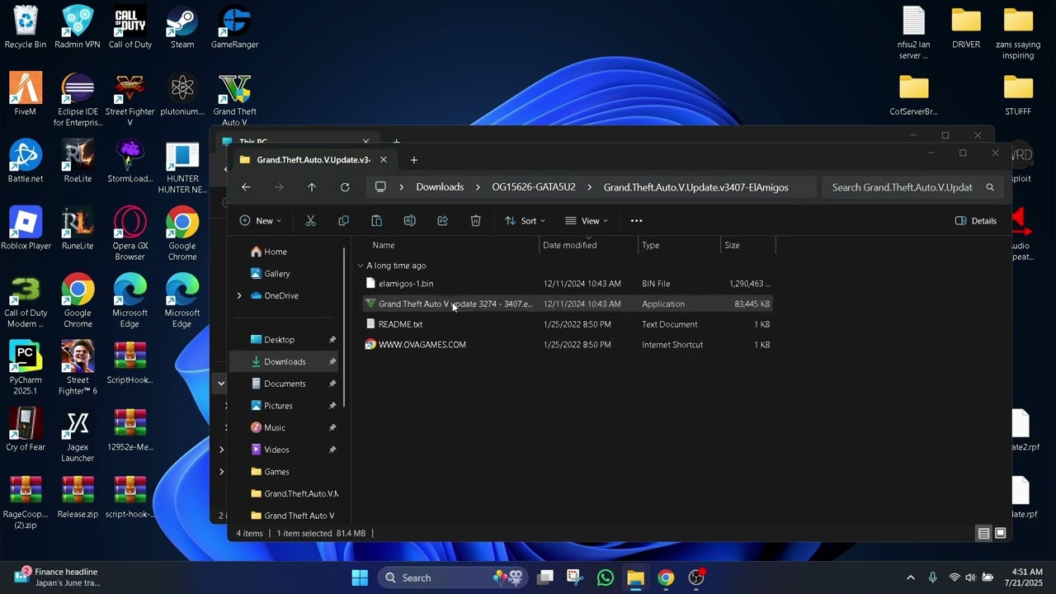Sort files by the Date modified column
Viewport: 1056px width, 594px height.
[588, 245]
